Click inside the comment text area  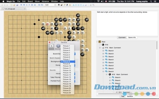pos(127,23)
